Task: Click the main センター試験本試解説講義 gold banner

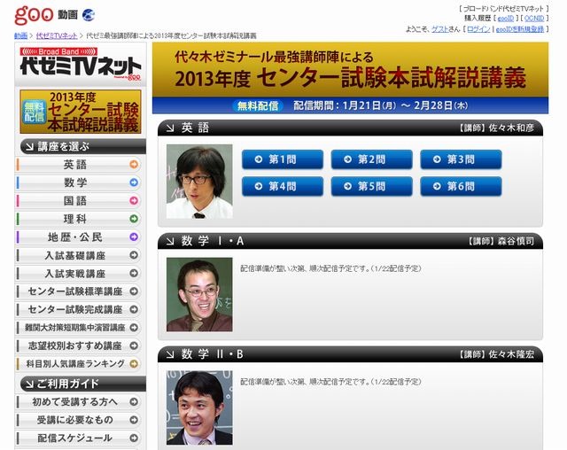Action: pos(350,78)
